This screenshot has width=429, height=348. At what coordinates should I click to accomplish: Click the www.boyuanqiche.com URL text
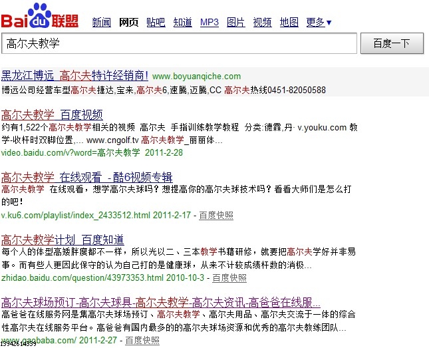(196, 76)
